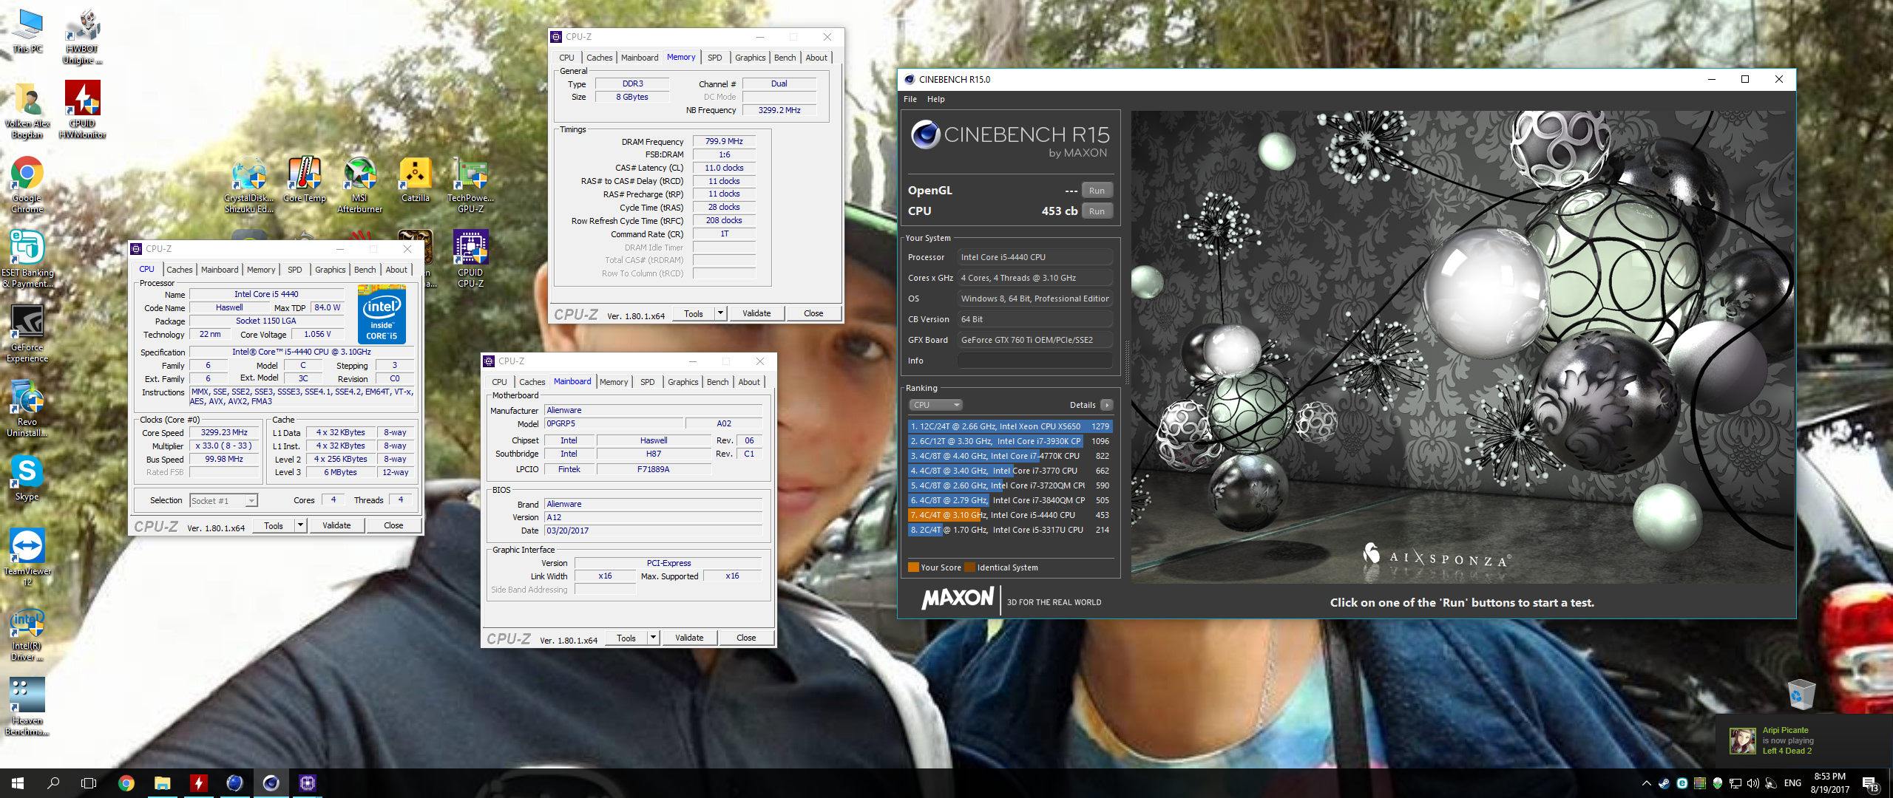Open the Recycle Bin
This screenshot has width=1893, height=798.
1801,693
